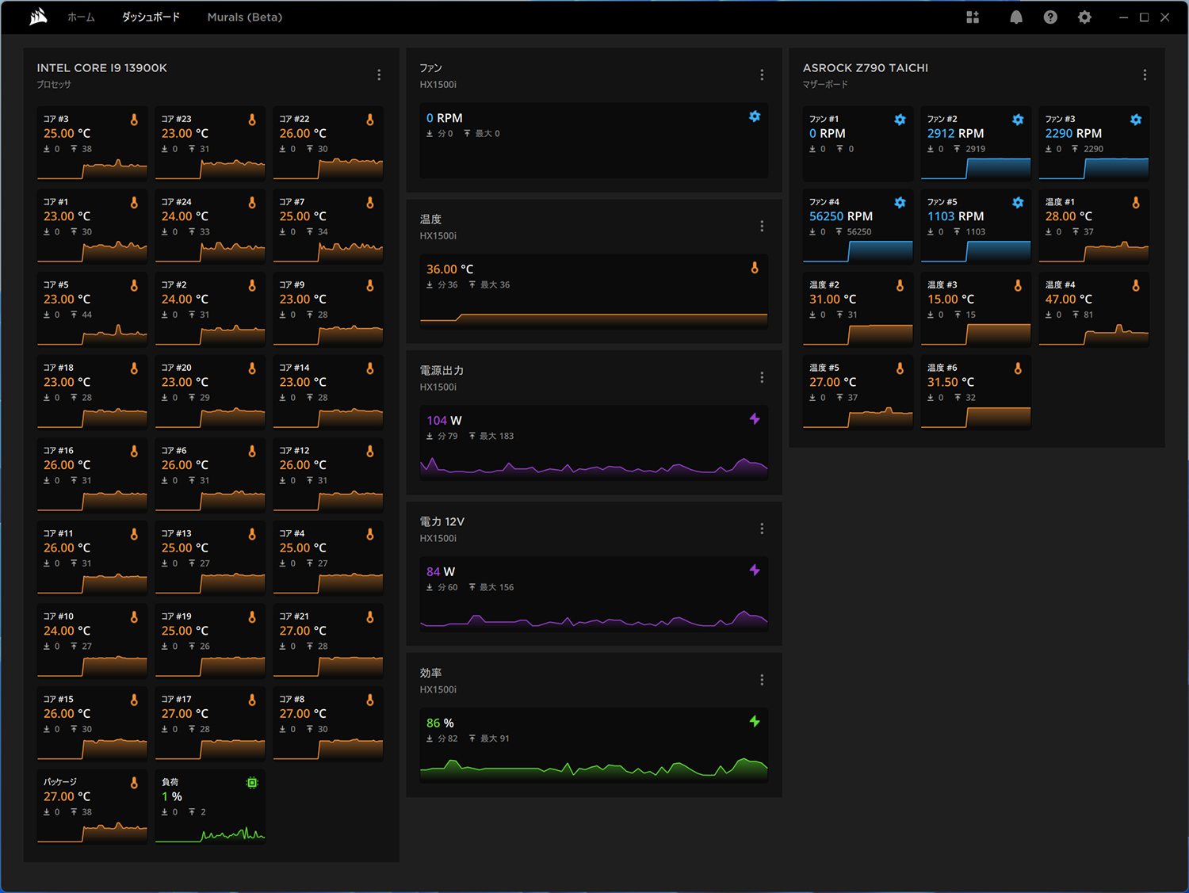
Task: Open the three-dot menu for 温度 HX1500i panel
Action: click(x=762, y=226)
